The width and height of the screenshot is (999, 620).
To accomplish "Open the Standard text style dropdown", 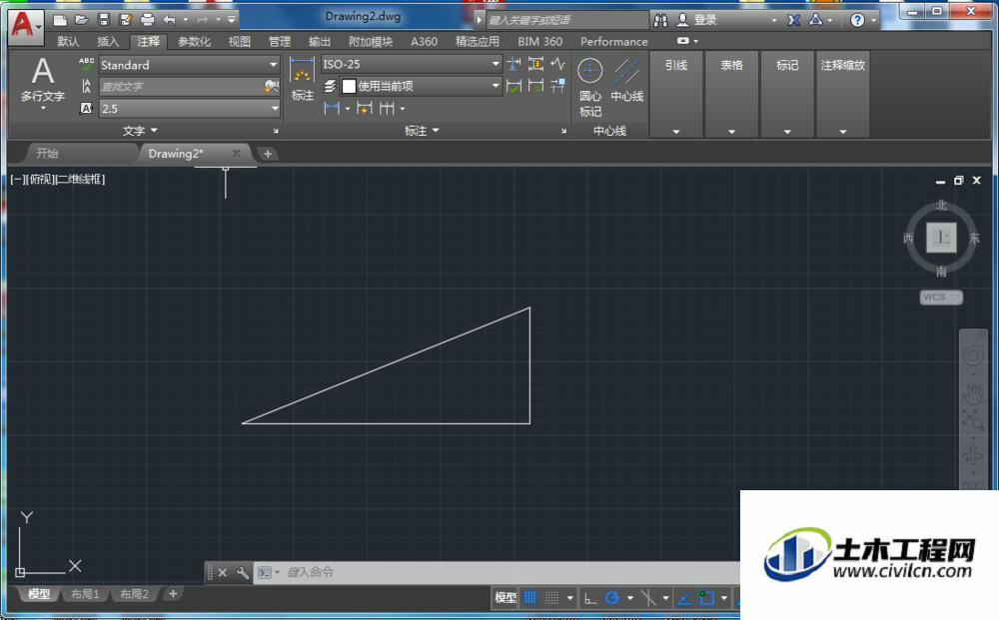I will [x=274, y=64].
